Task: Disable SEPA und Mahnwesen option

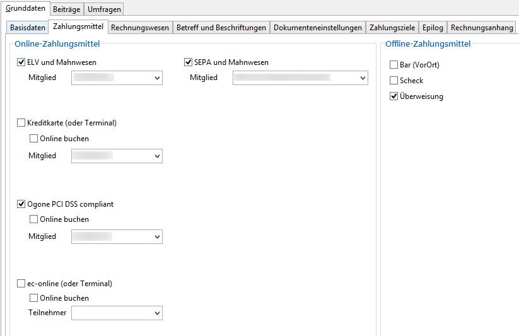Action: tap(188, 62)
